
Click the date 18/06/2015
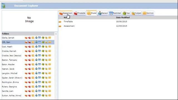pyautogui.click(x=122, y=22)
